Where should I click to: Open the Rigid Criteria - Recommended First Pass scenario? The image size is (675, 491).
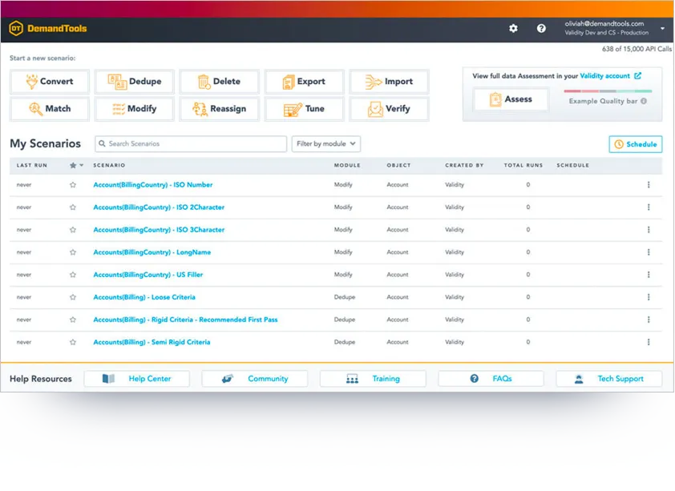[185, 320]
